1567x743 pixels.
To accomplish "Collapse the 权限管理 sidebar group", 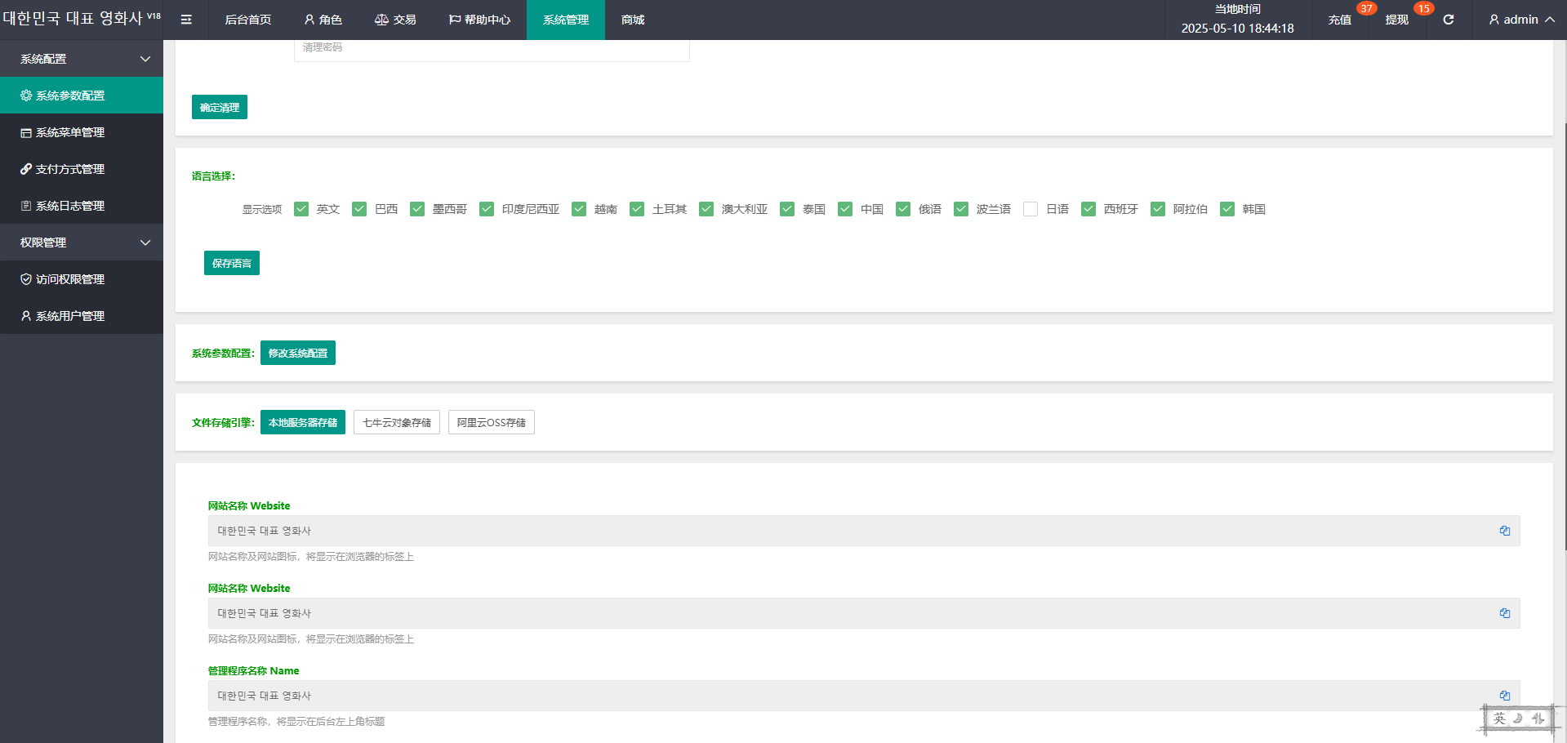I will click(82, 242).
